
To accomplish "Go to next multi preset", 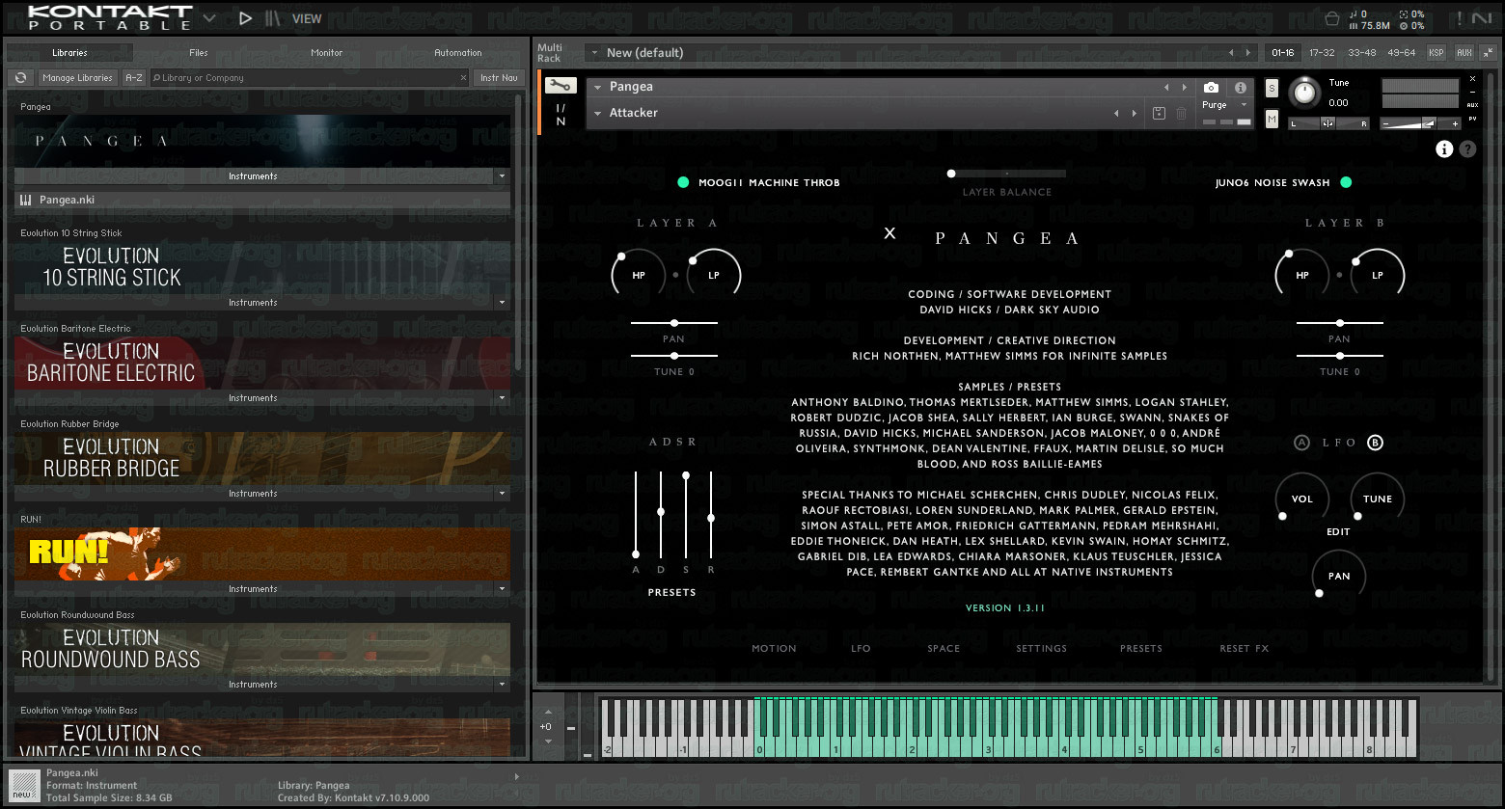I will [1248, 53].
